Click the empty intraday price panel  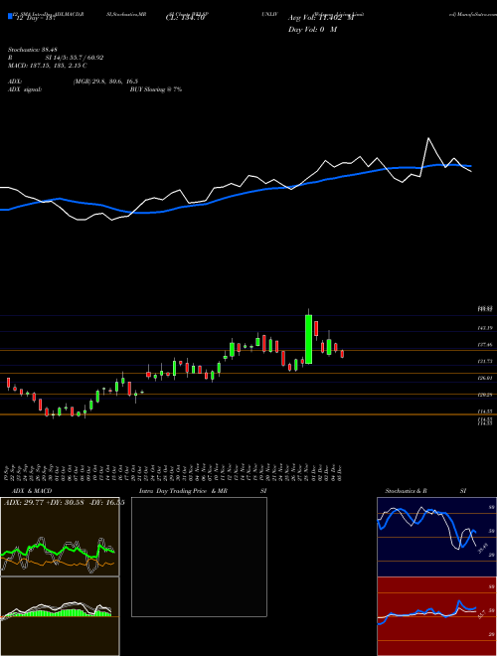pos(199,557)
